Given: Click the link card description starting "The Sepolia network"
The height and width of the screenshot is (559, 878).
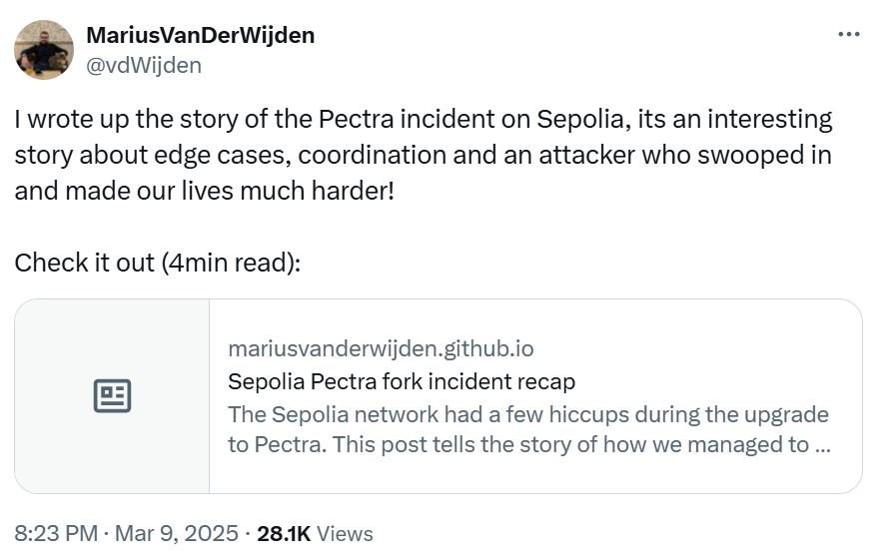Looking at the screenshot, I should tap(527, 414).
